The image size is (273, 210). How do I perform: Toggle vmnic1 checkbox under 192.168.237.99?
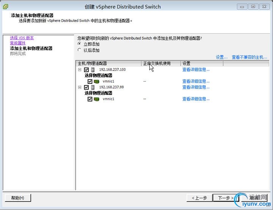(x=90, y=99)
